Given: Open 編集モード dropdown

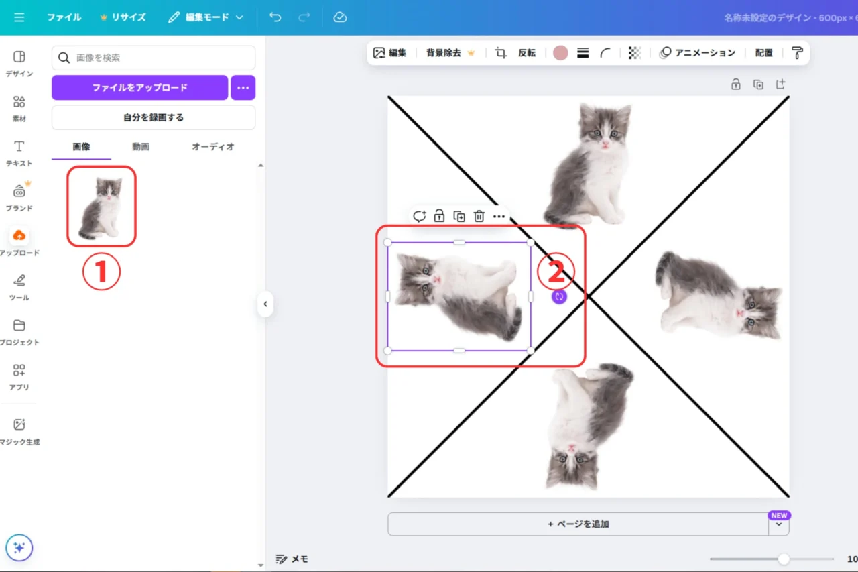Looking at the screenshot, I should [x=205, y=17].
